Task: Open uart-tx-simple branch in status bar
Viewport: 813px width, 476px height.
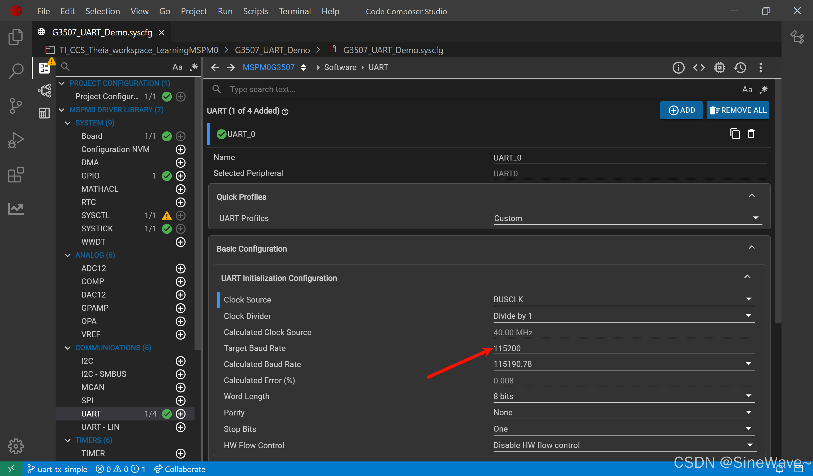Action: point(57,469)
